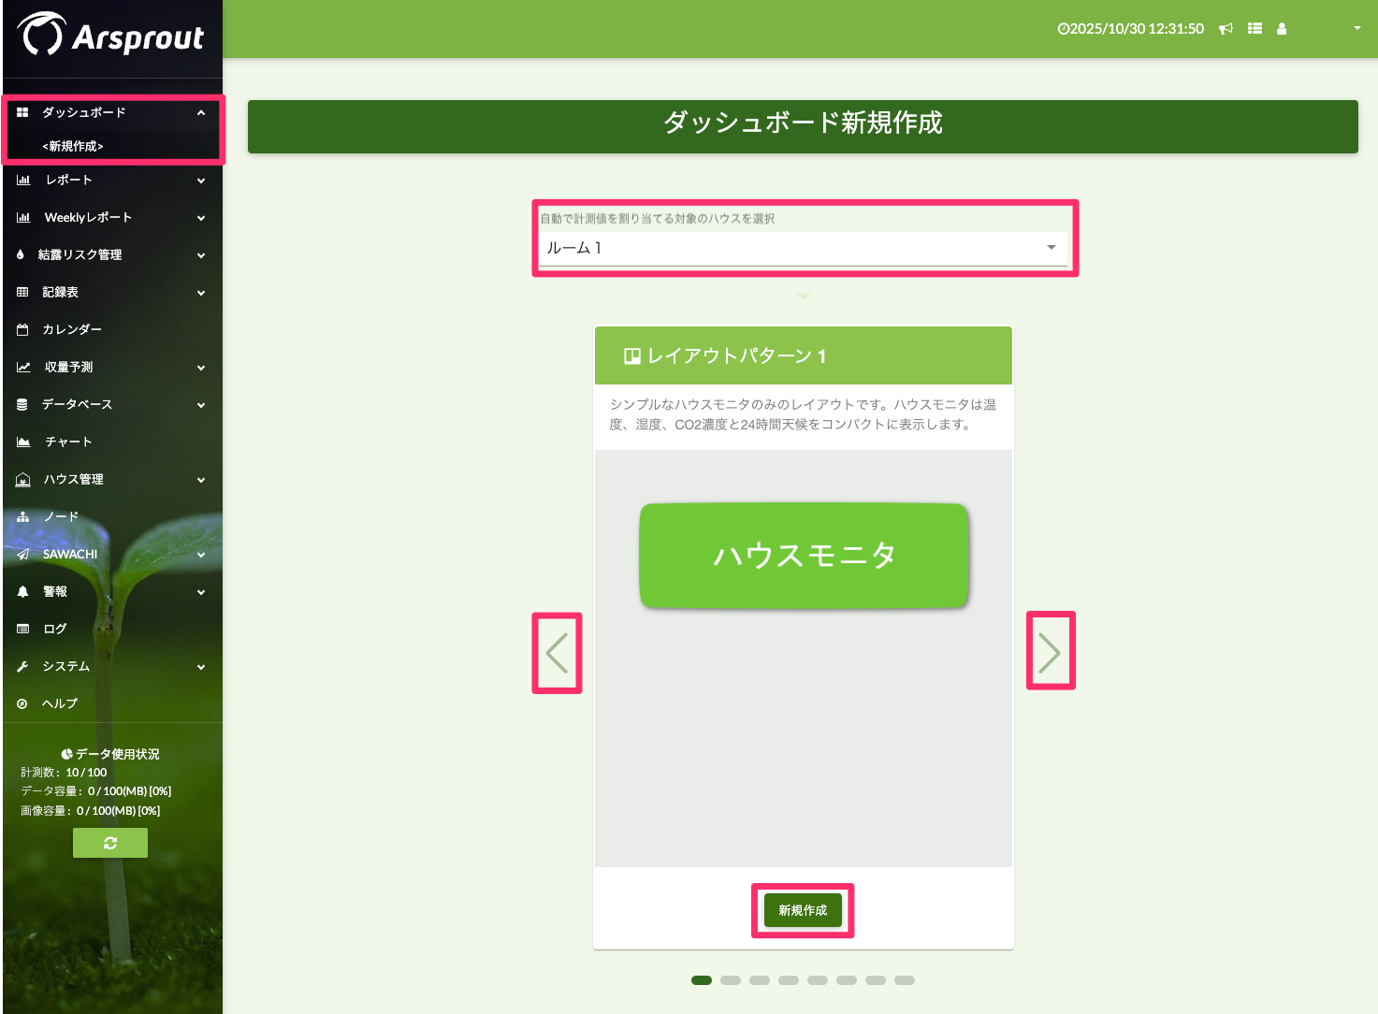Click the 新規作成 create button
This screenshot has width=1378, height=1014.
point(803,910)
